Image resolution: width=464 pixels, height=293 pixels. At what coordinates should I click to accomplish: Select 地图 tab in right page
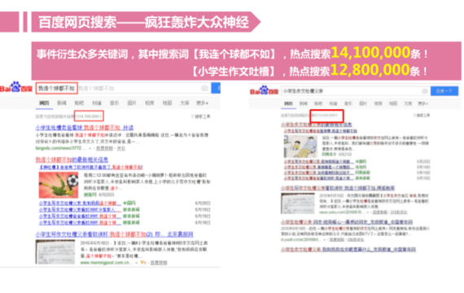click(393, 103)
